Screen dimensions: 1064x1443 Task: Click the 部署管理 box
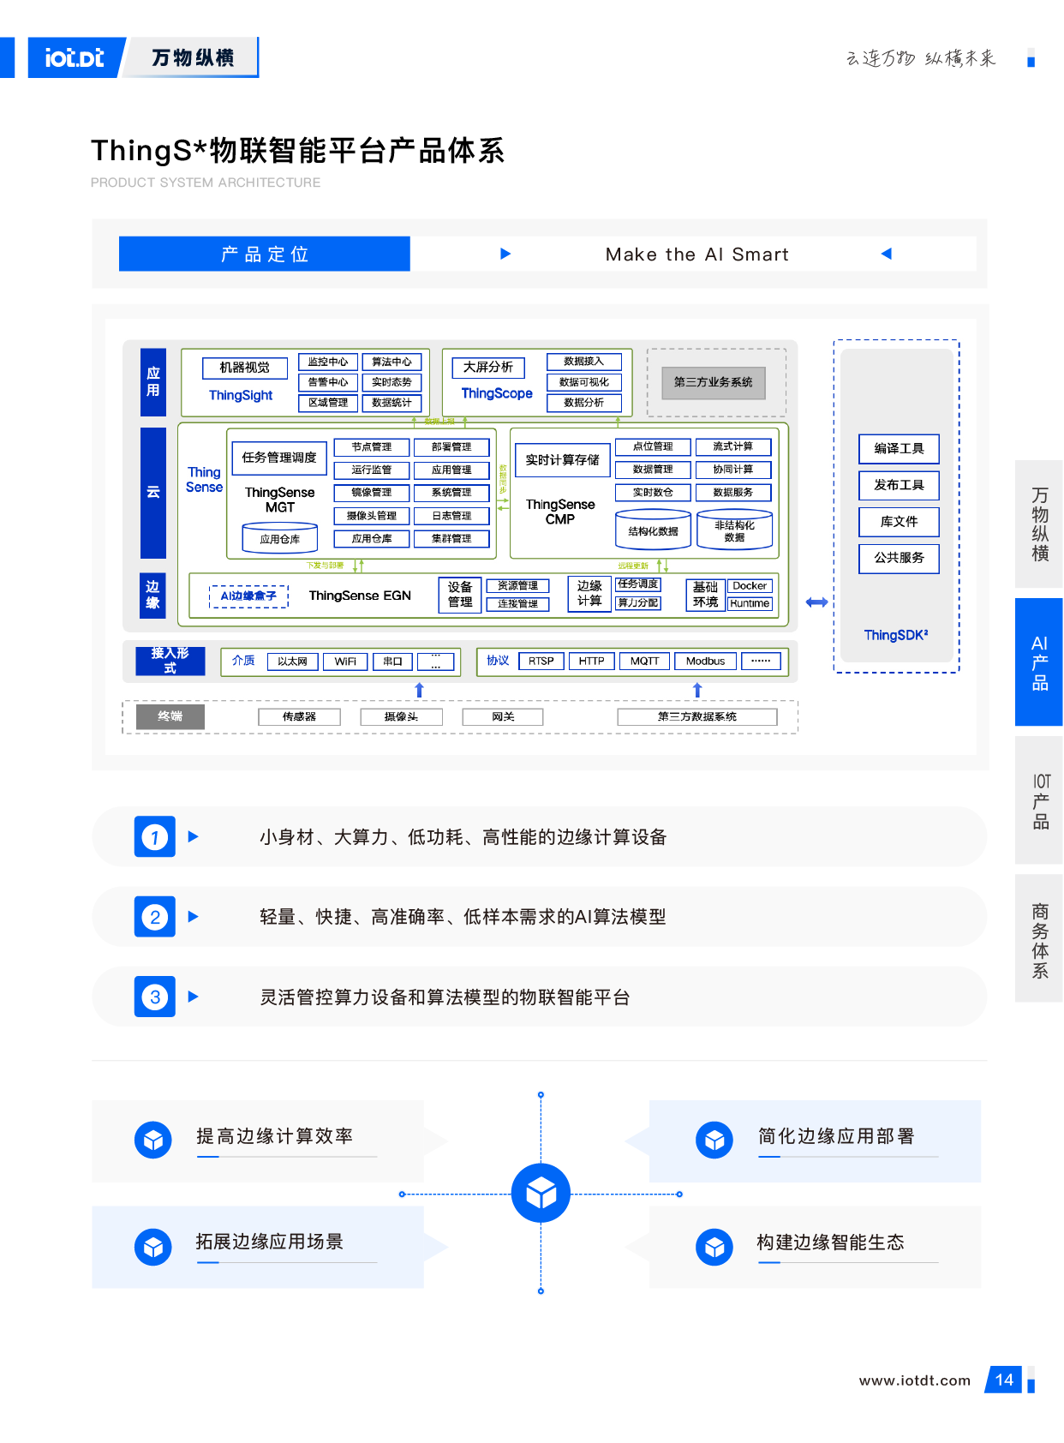pyautogui.click(x=451, y=447)
